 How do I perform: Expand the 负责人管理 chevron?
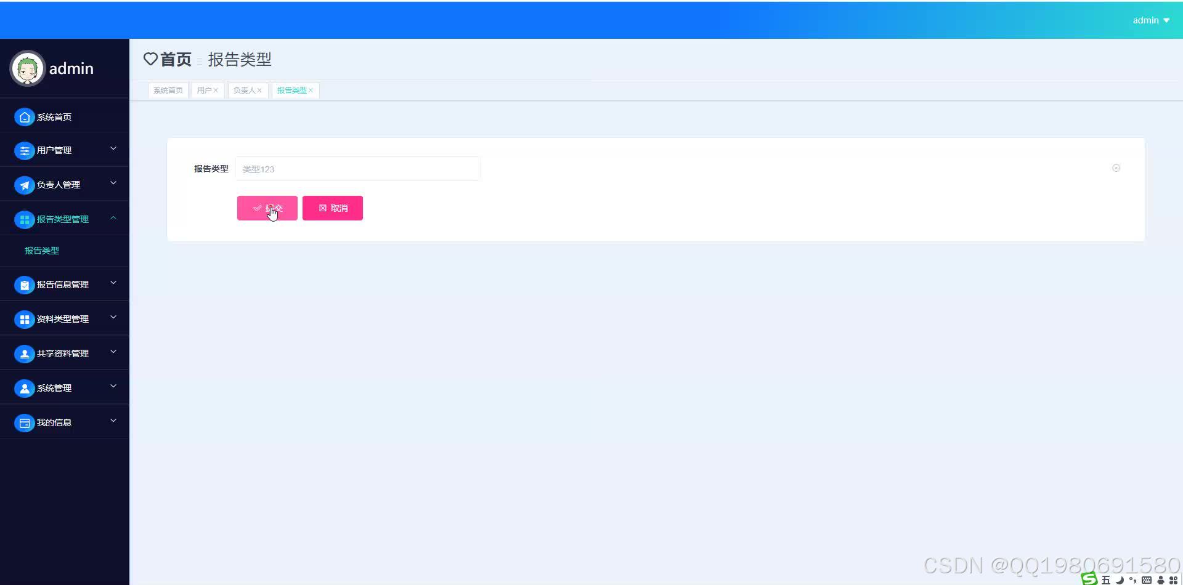point(113,183)
